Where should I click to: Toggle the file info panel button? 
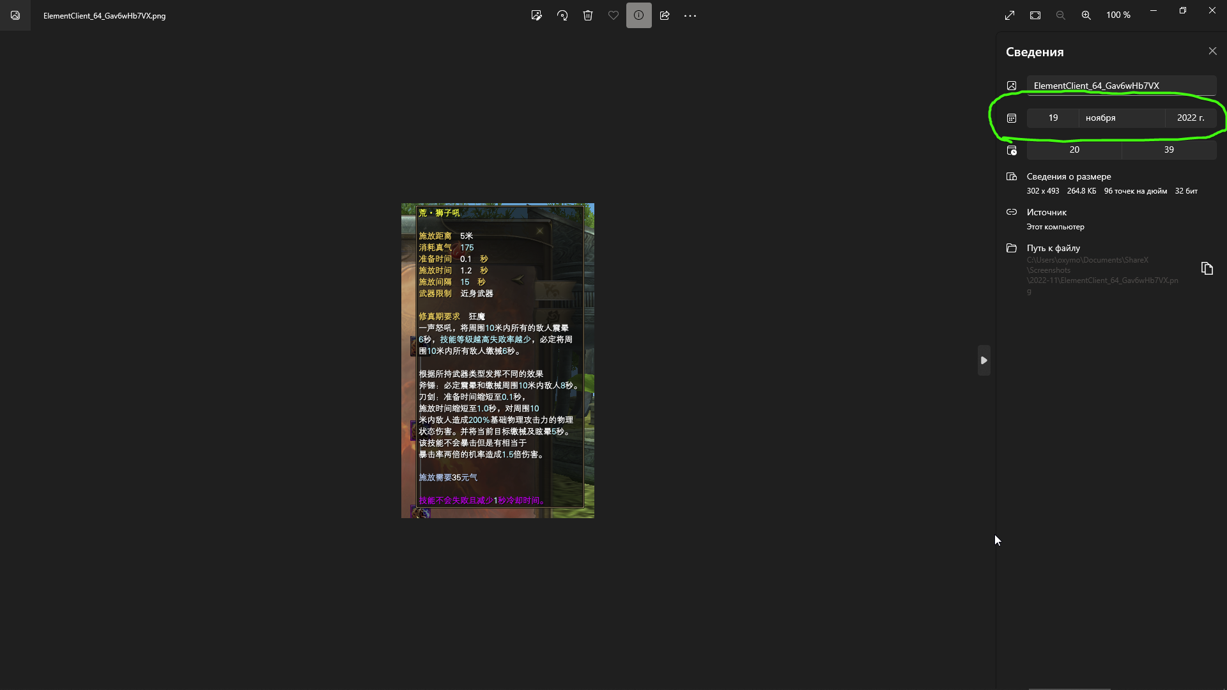(x=639, y=15)
